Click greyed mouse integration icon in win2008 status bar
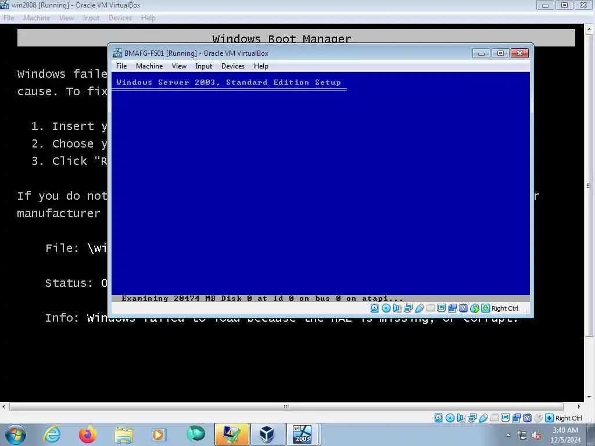Screen dimensions: 595x446 [x=538, y=418]
